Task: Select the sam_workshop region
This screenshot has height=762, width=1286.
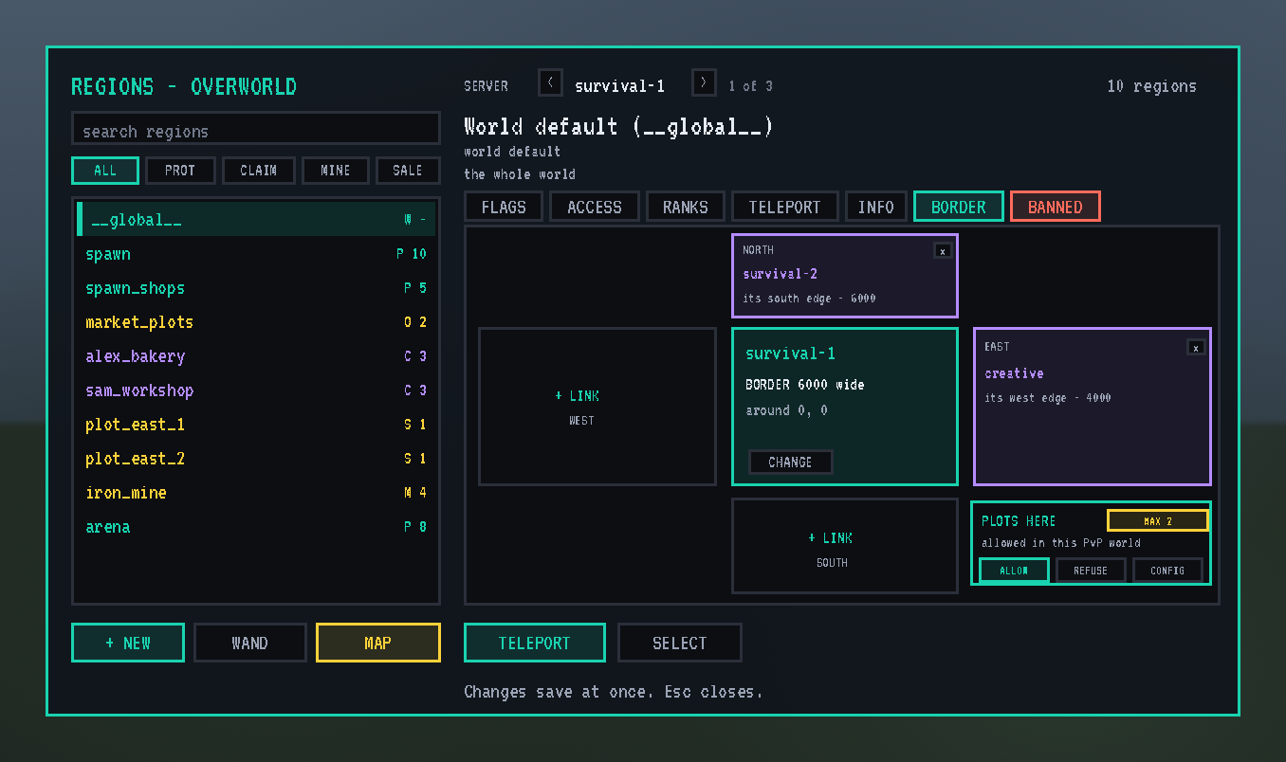Action: [256, 390]
